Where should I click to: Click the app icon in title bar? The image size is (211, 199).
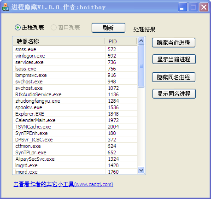pos(6,7)
